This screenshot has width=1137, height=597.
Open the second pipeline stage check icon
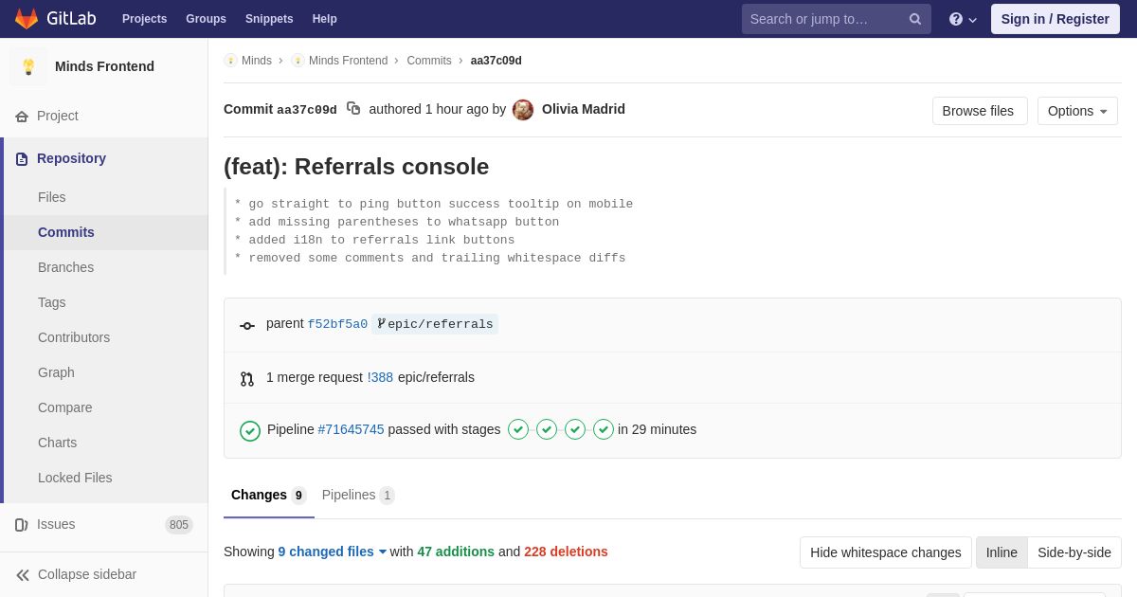click(x=547, y=429)
